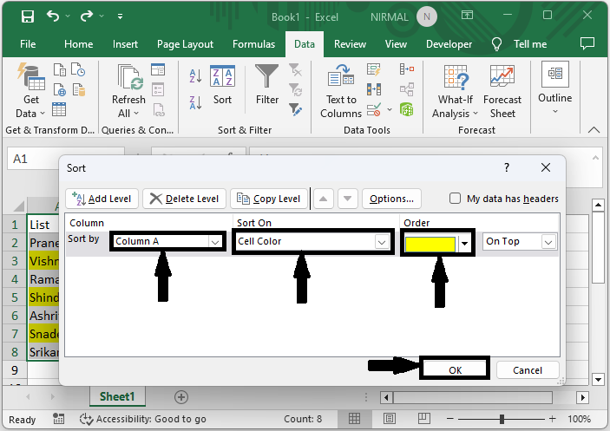Screen dimensions: 610x431
Task: Check My data has headers
Action: click(455, 199)
